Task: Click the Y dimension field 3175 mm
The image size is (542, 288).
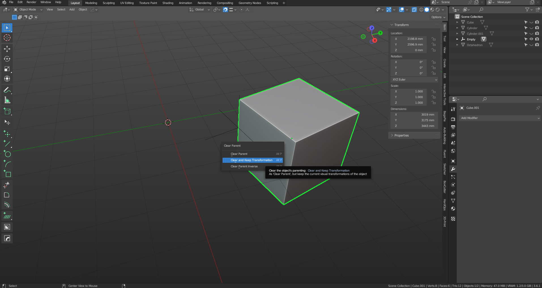Action: click(x=414, y=120)
